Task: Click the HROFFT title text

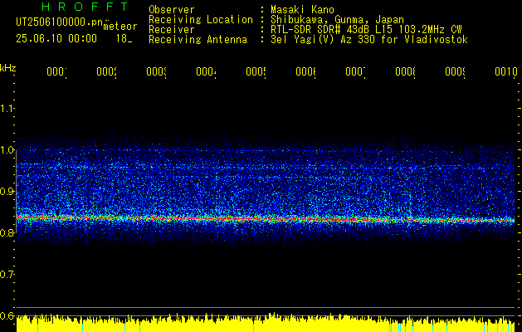Action: tap(85, 7)
